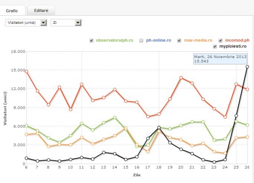Select the black myploiesti.ro point at day 23

(x=214, y=162)
